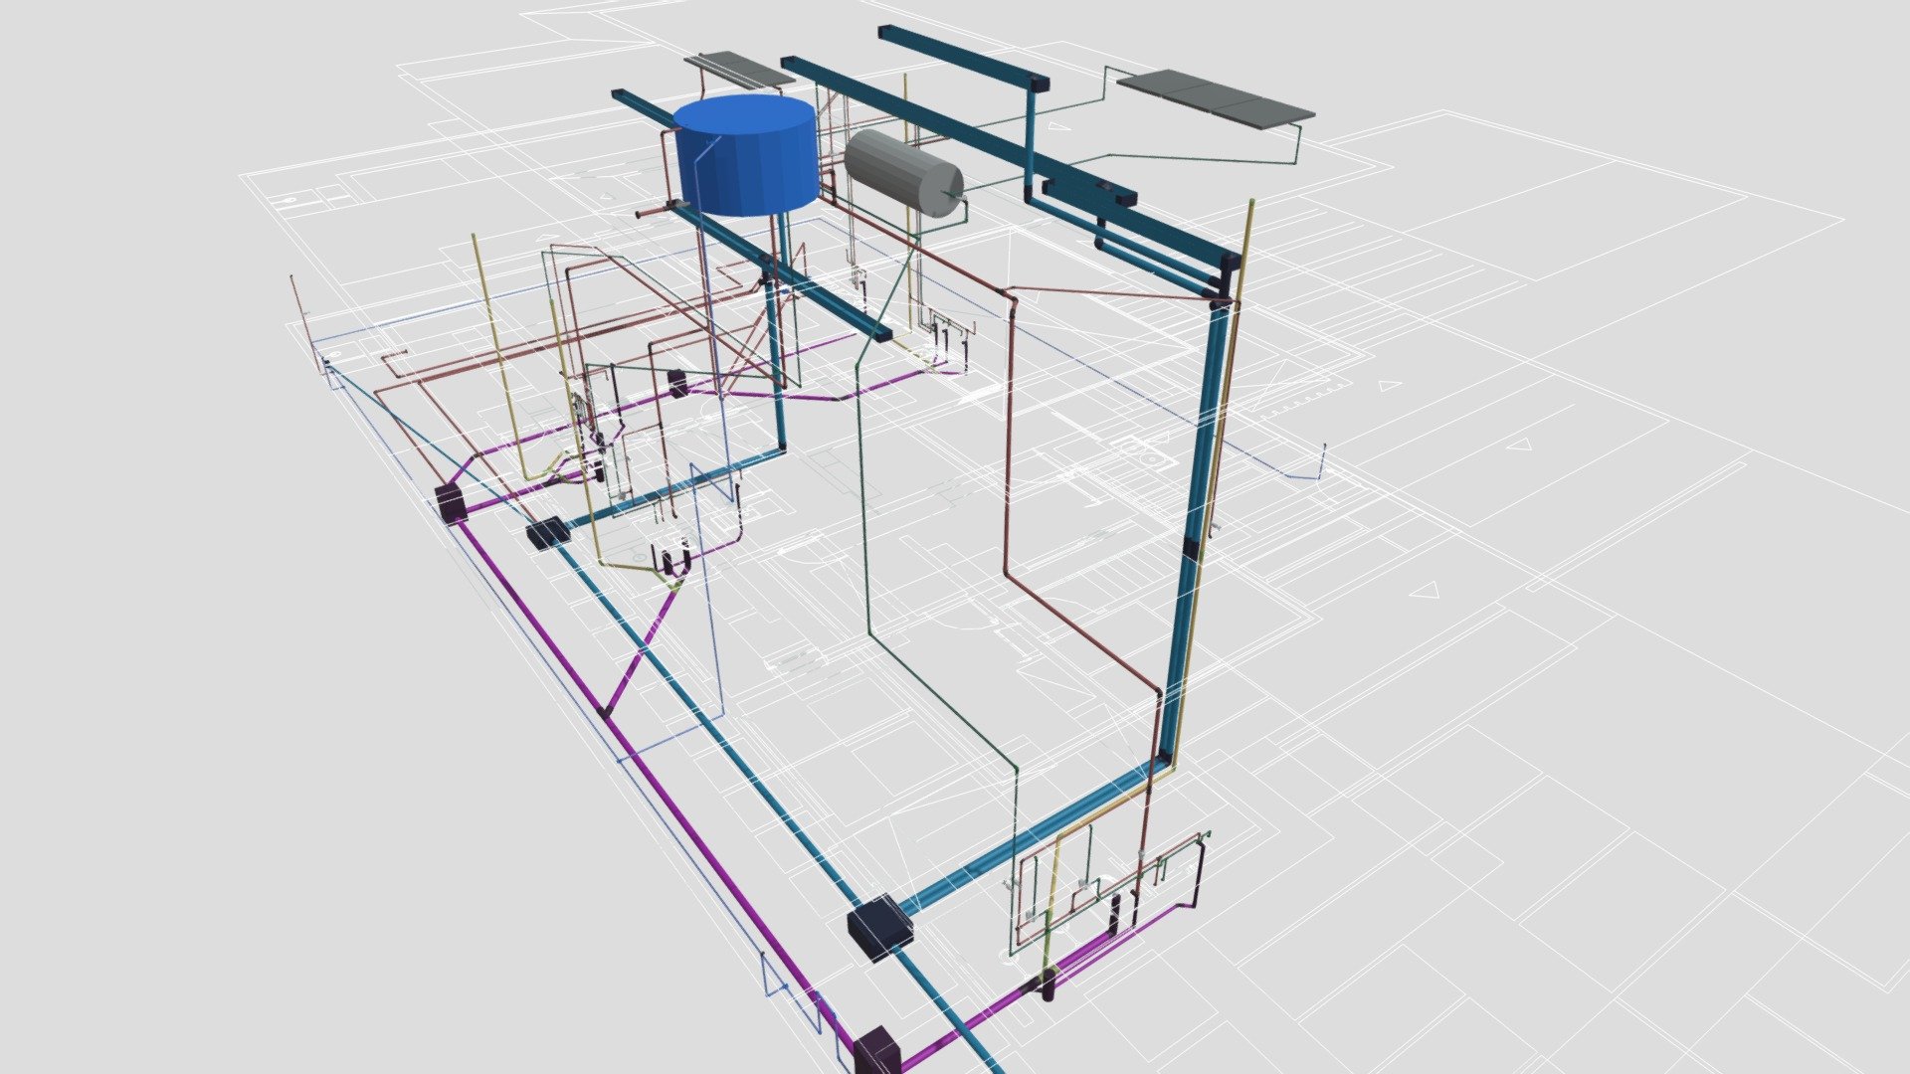1910x1074 pixels.
Task: Click the teal duct passing under blue tank
Action: click(751, 217)
